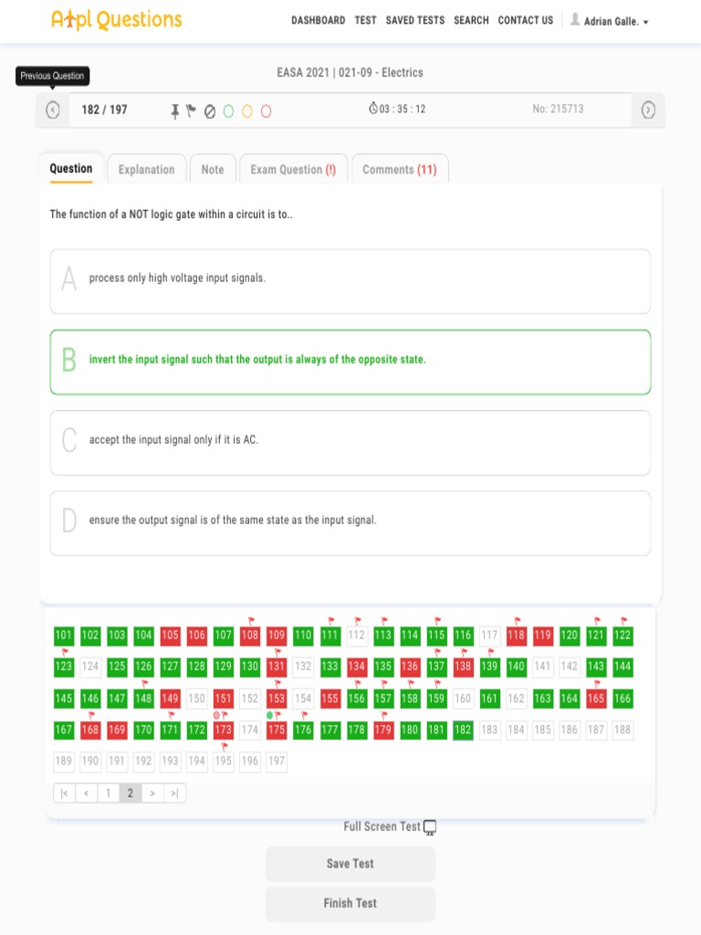This screenshot has height=935, width=701.
Task: Go to previous page of question numbers
Action: (x=86, y=793)
